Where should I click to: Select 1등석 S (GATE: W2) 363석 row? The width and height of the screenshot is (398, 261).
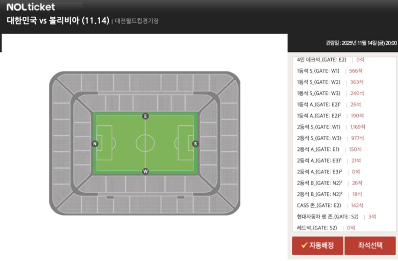(x=330, y=82)
